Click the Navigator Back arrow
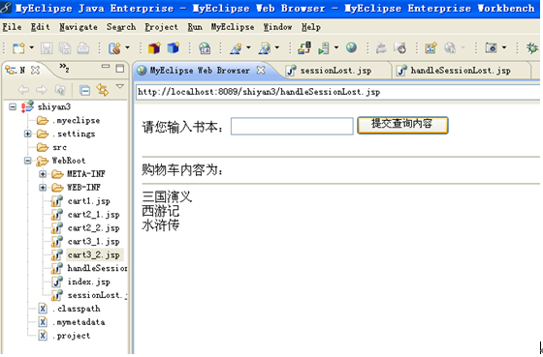 23,90
